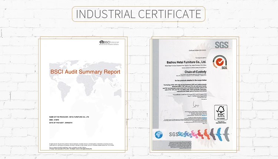Select 'for the products detailed in the scope below'
The image size is (278, 159).
click(x=191, y=80)
